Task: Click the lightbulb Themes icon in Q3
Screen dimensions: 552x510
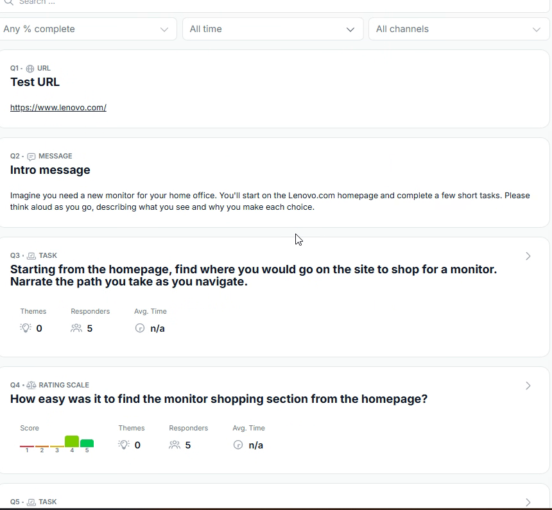Action: [26, 328]
